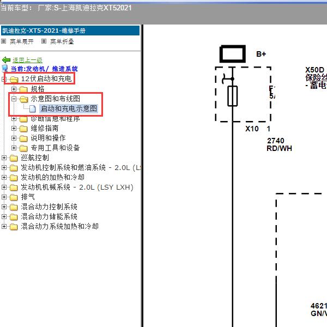The width and height of the screenshot is (327, 327).
Task: Select the 12伏启动和充电 folder label
Action: 46,79
